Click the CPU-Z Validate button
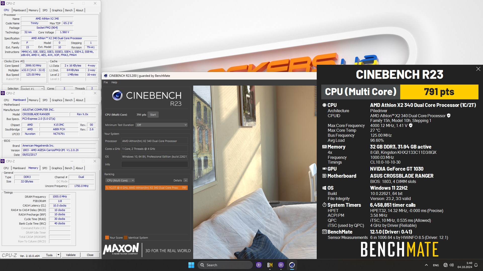The height and width of the screenshot is (271, 483). pos(71,255)
